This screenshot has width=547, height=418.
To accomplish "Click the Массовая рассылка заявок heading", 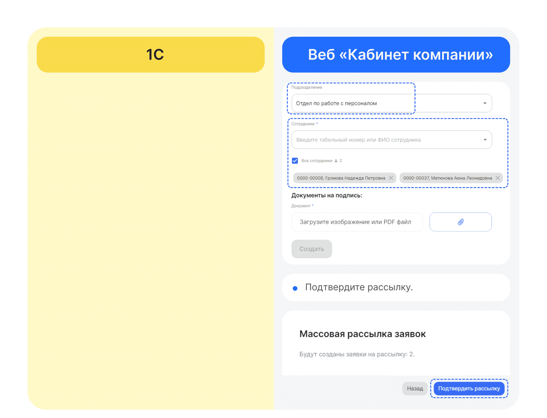I will tap(362, 334).
